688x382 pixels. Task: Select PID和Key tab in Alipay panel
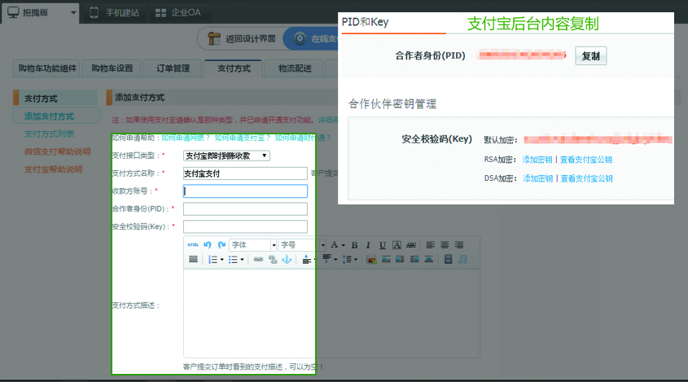[x=365, y=22]
